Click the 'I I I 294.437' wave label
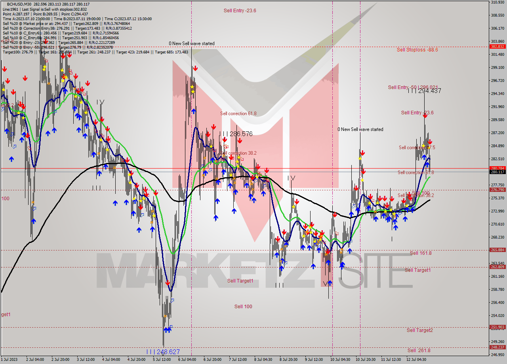 [425, 91]
